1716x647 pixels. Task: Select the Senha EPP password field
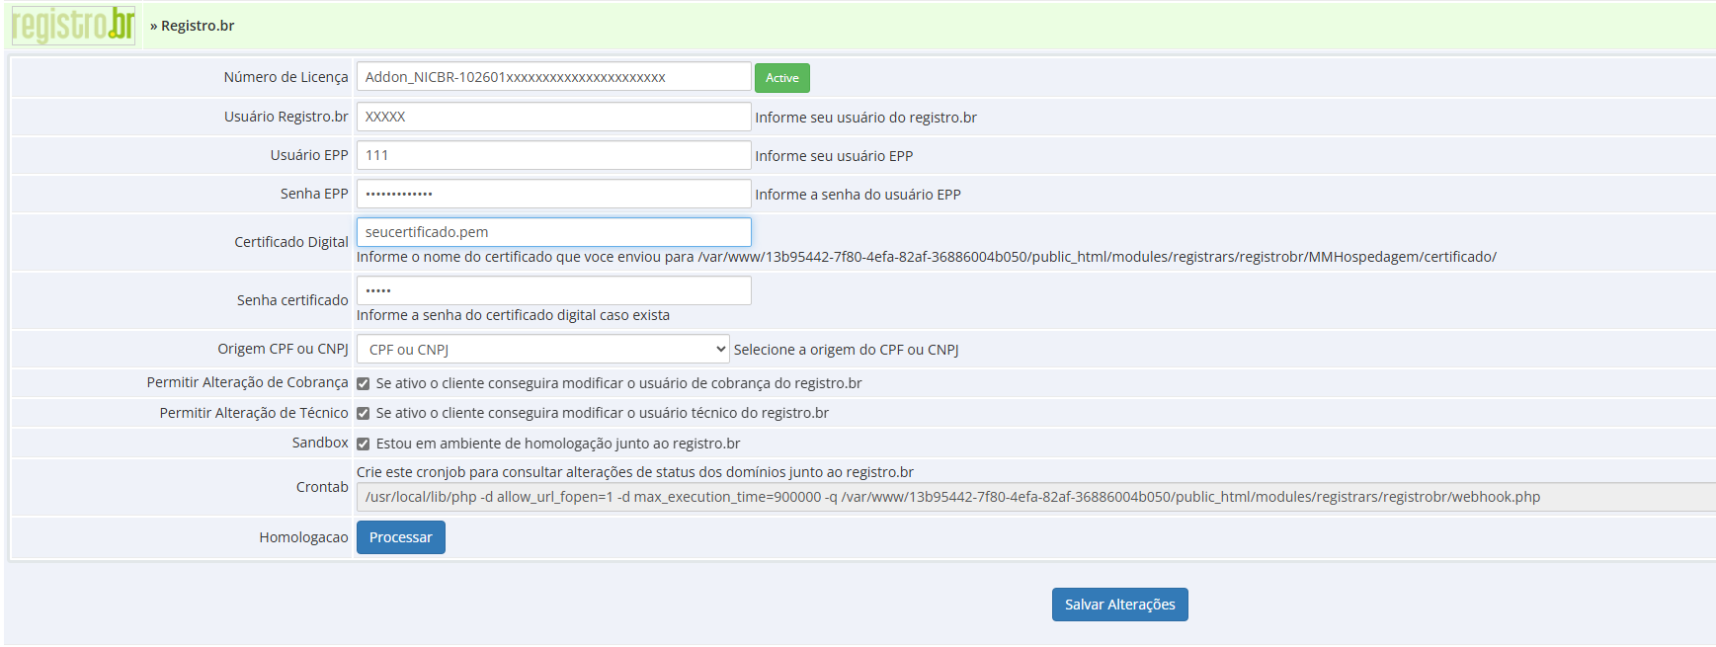pyautogui.click(x=553, y=194)
